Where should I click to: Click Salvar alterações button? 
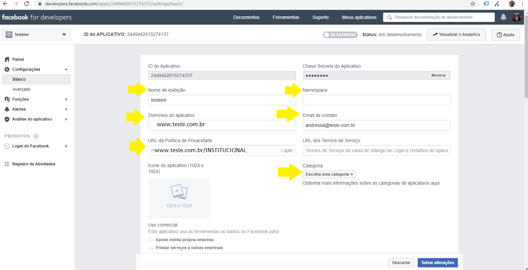[438, 262]
